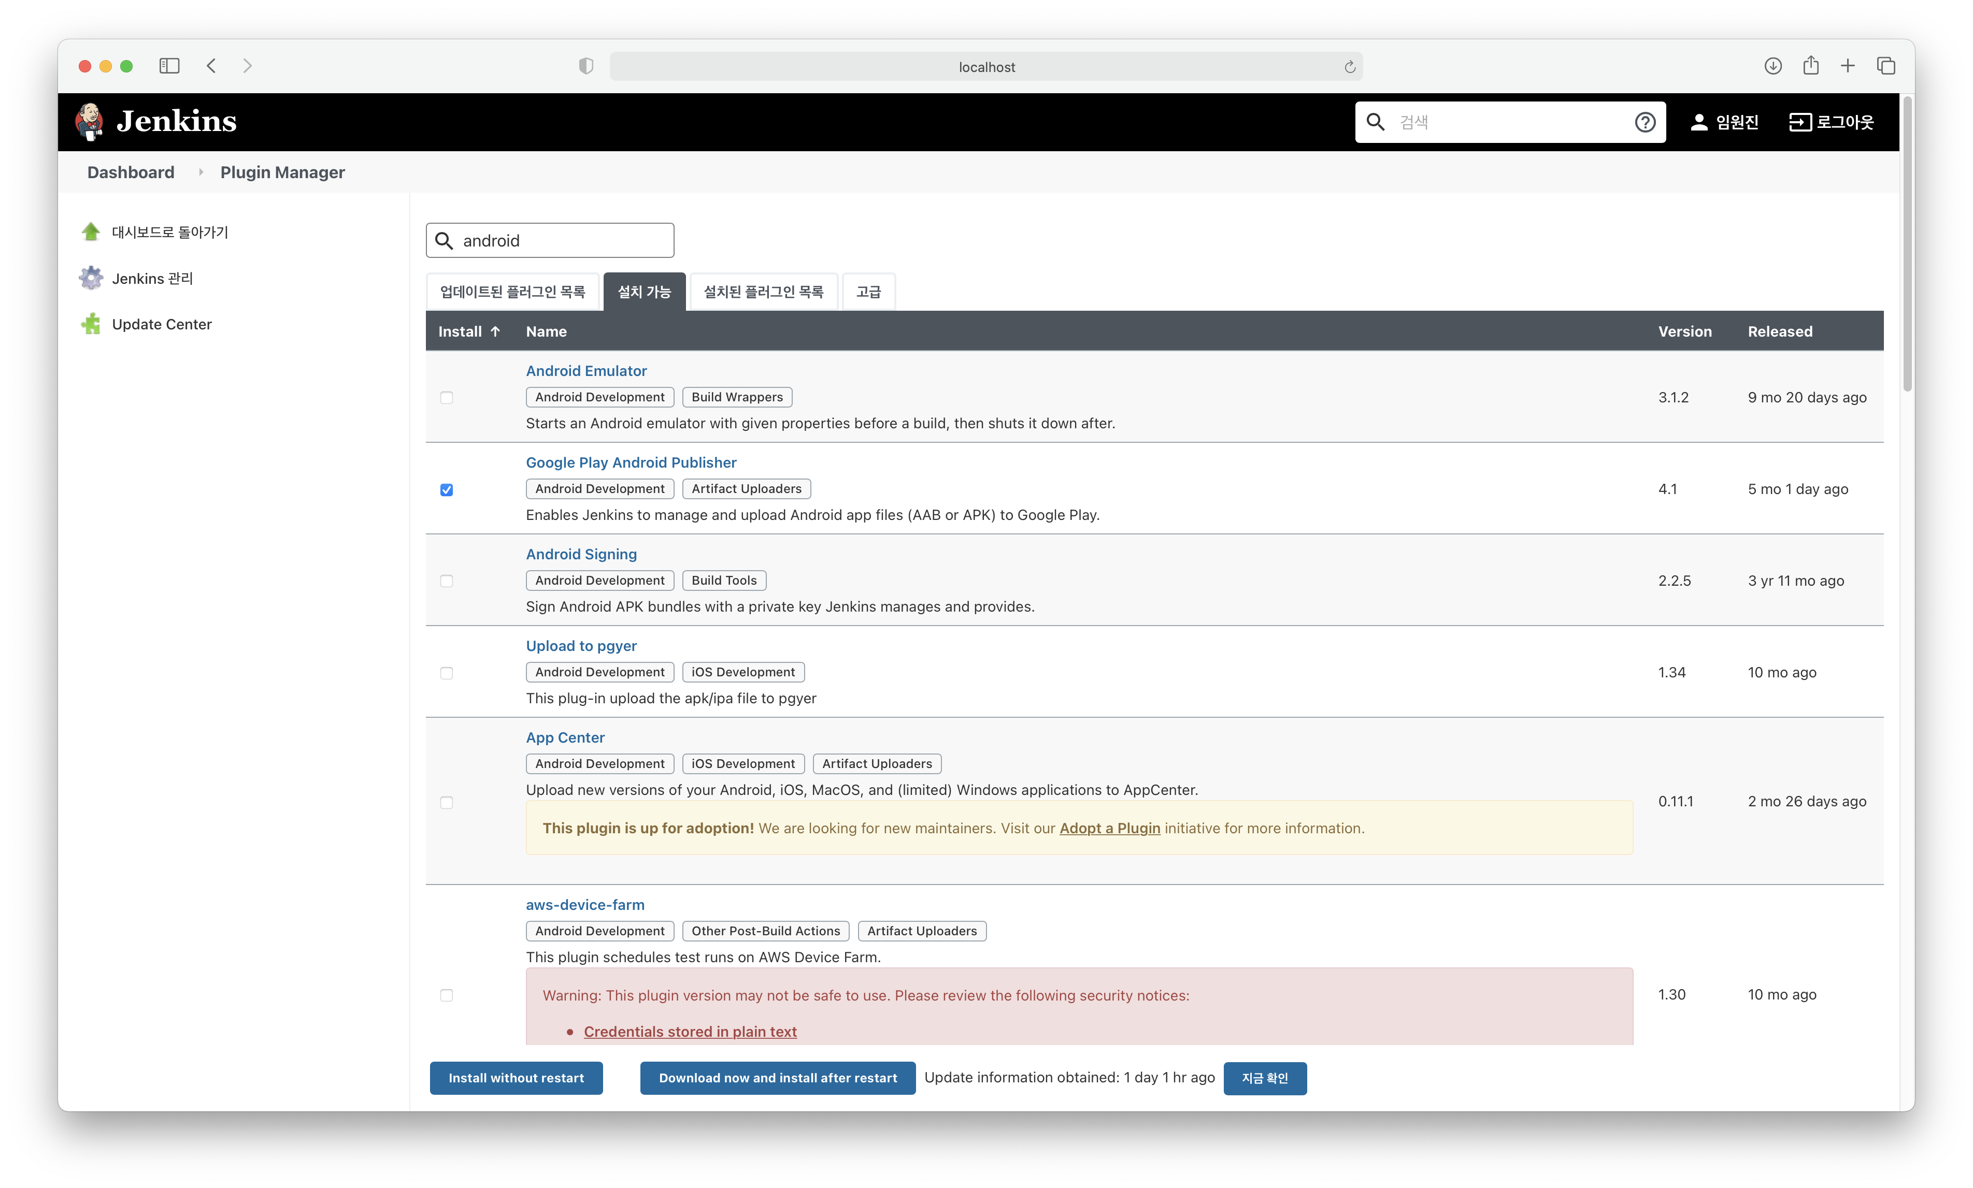
Task: Click the Jenkins management gear icon
Action: pos(91,279)
